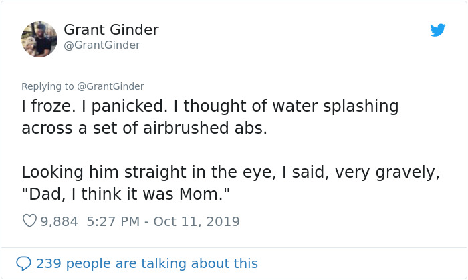Open "239 people are talking about this"
The height and width of the screenshot is (280, 468).
pyautogui.click(x=147, y=263)
